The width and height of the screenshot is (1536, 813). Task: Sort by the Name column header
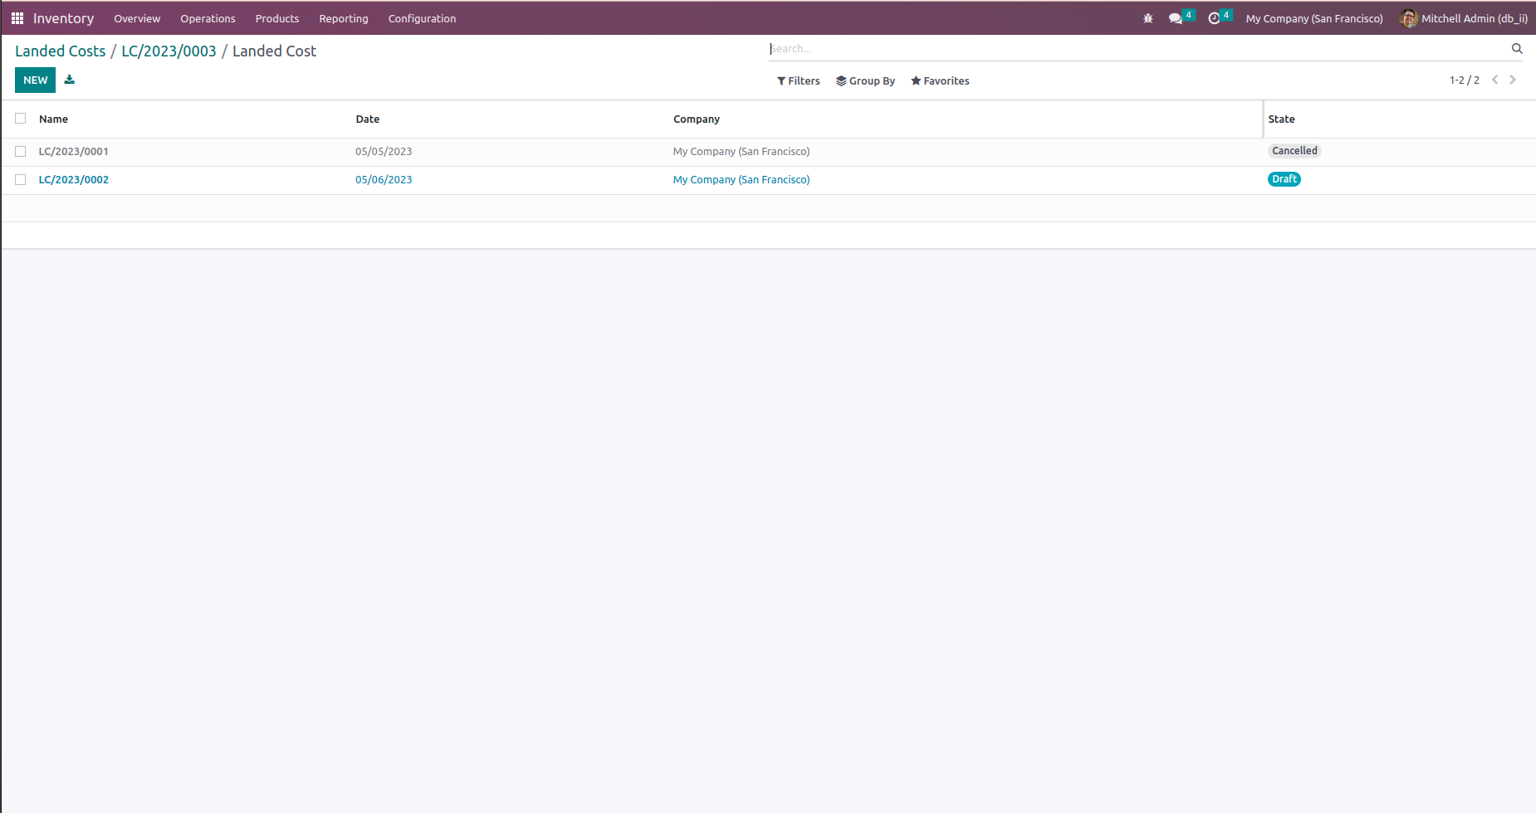[54, 119]
